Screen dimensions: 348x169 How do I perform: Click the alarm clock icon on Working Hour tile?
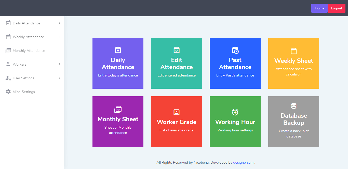click(235, 112)
